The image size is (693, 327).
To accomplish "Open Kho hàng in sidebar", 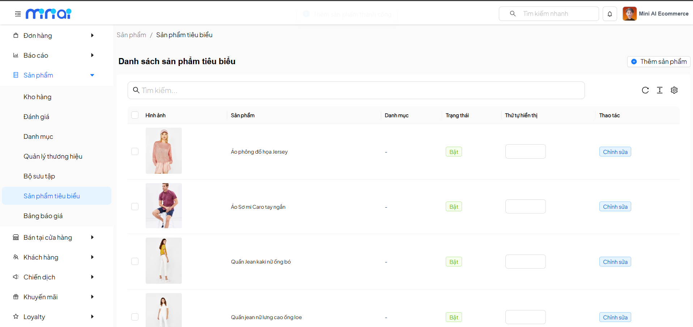I will click(x=38, y=97).
